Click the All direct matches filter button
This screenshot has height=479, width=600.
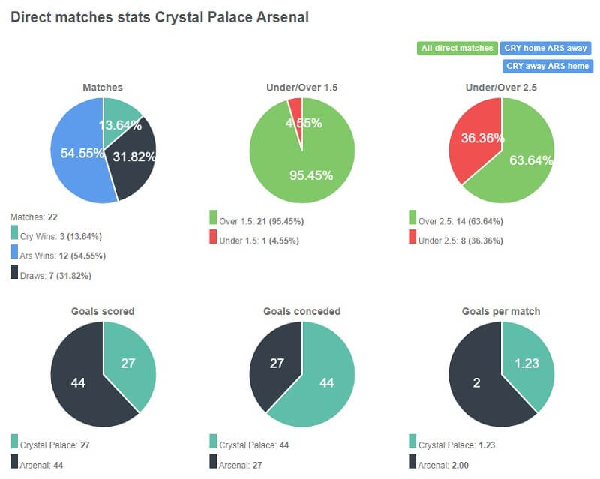click(x=457, y=47)
